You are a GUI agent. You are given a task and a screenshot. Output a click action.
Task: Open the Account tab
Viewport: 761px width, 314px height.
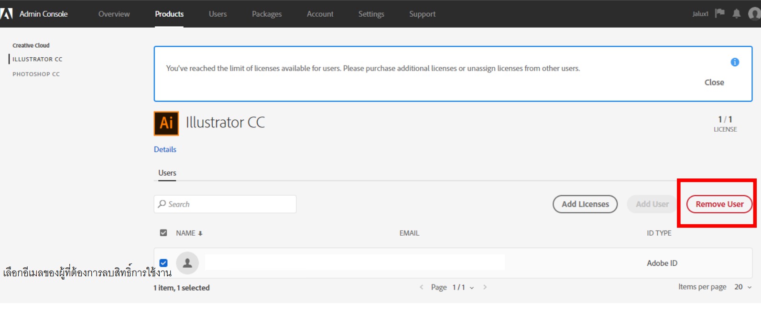[320, 14]
